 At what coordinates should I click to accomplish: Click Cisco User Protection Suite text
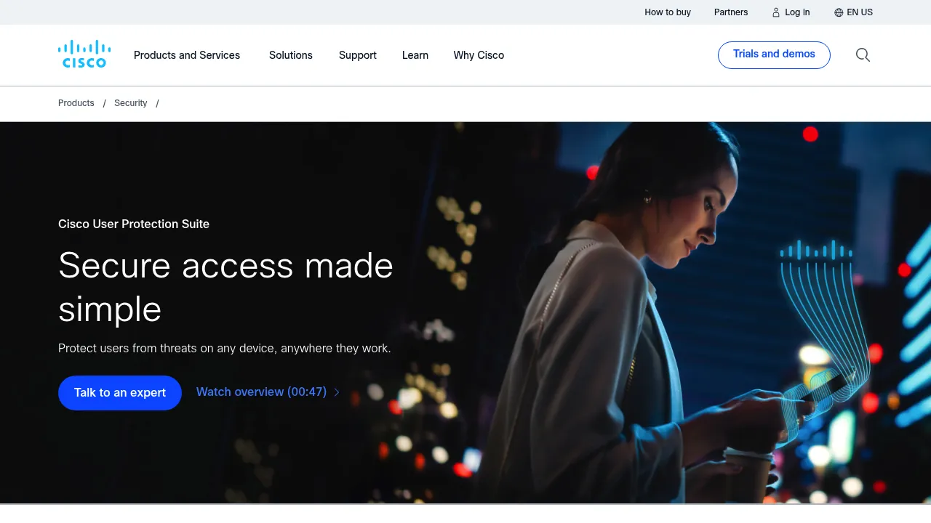[x=134, y=224]
